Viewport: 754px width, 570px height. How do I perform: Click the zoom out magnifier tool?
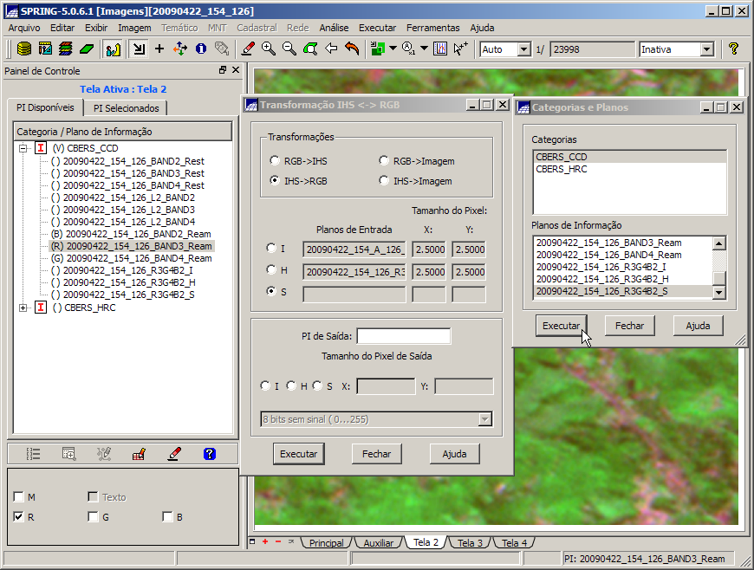point(289,49)
